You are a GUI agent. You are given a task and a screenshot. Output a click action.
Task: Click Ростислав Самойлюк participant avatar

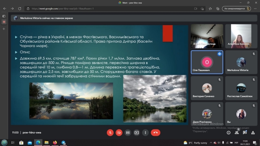click(x=241, y=88)
